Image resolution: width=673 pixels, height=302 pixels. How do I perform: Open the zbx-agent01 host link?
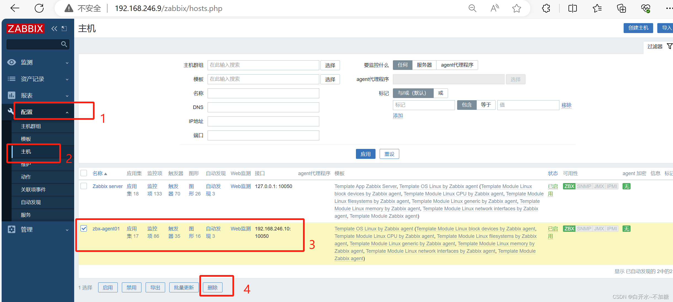click(106, 229)
